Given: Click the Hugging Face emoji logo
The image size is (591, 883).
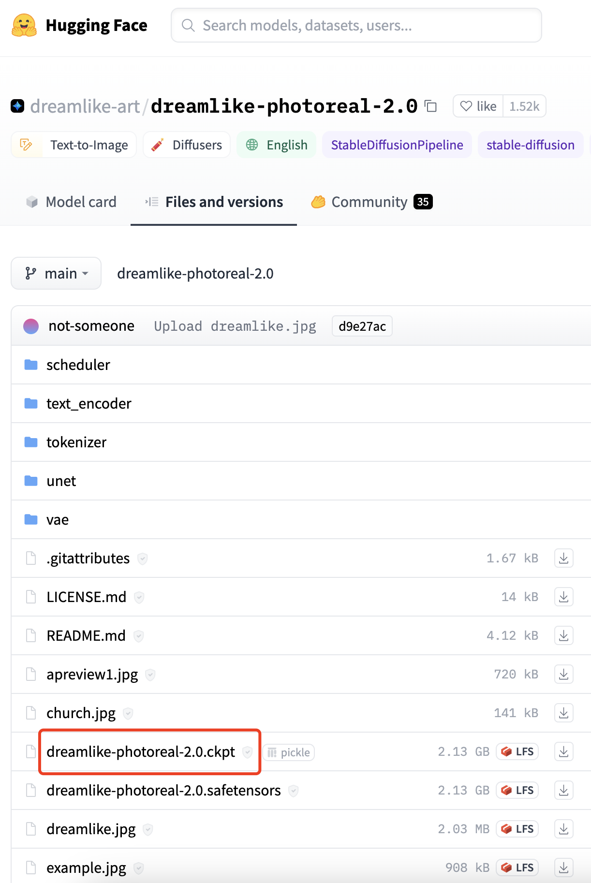Looking at the screenshot, I should 24,25.
